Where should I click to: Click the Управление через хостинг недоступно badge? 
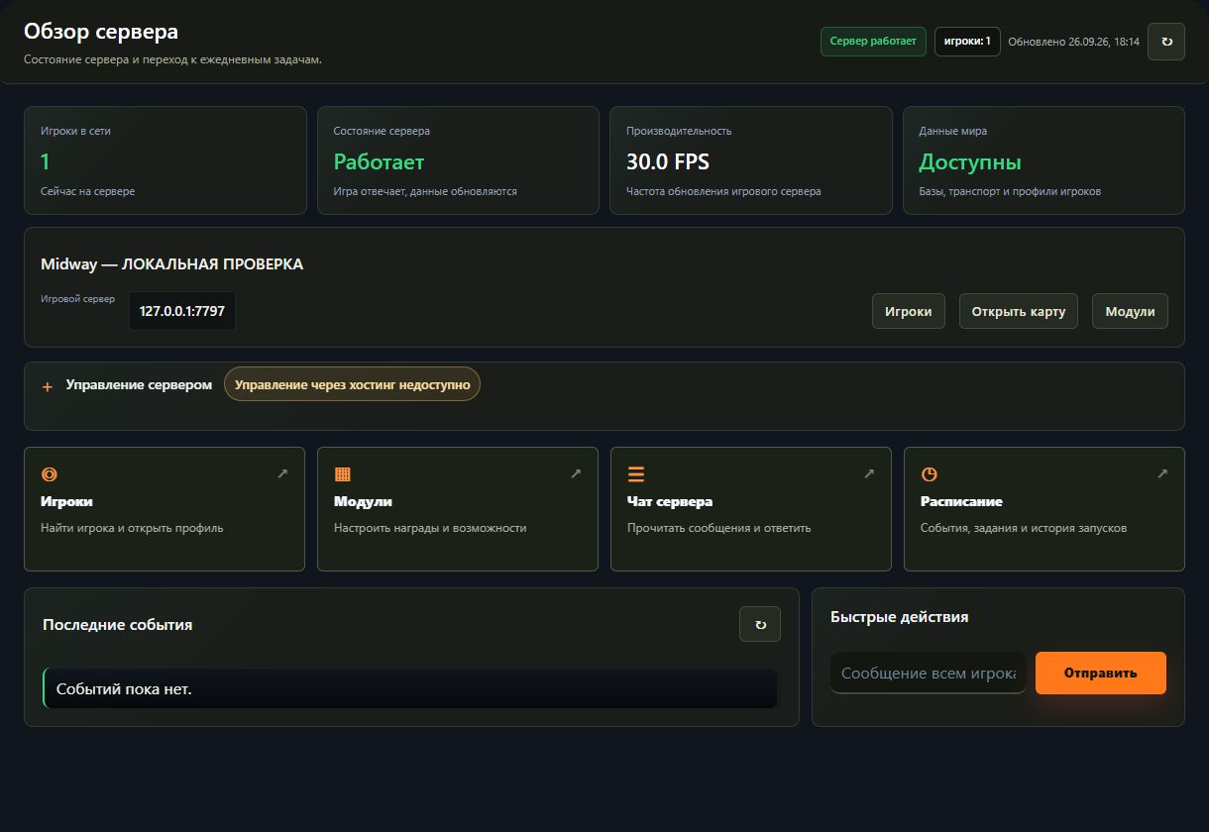353,384
